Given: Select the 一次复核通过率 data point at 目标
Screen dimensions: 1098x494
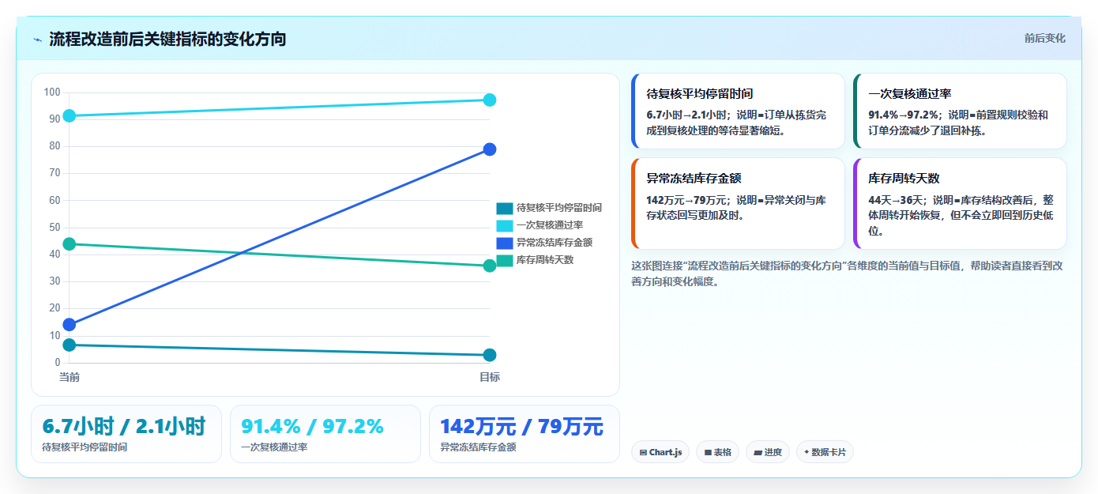Looking at the screenshot, I should point(490,100).
